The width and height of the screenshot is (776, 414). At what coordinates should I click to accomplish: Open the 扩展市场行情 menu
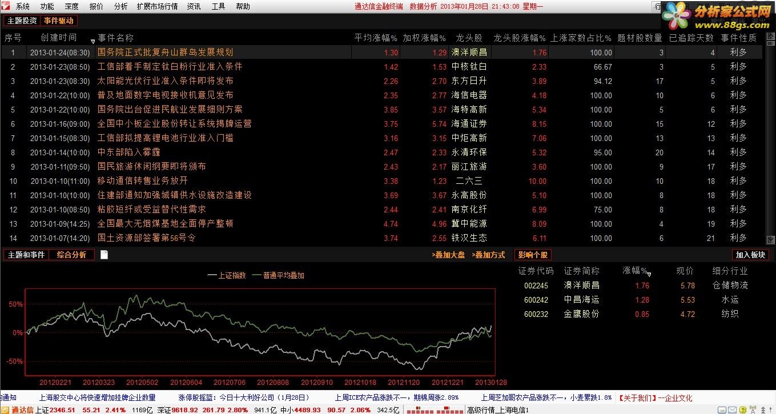click(157, 6)
